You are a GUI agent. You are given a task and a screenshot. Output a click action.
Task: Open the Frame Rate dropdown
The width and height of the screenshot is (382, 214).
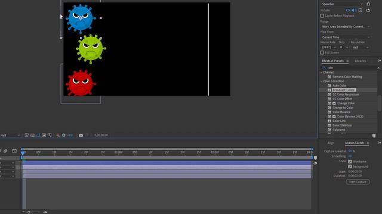[x=329, y=48]
